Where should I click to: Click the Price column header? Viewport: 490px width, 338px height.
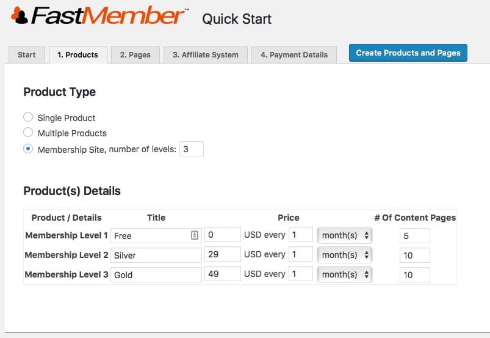(x=289, y=218)
